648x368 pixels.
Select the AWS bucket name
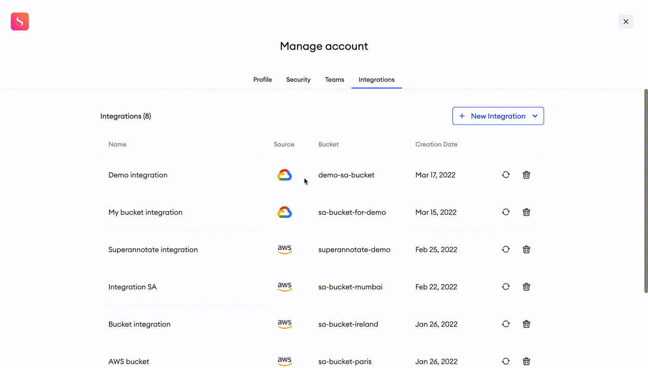129,362
